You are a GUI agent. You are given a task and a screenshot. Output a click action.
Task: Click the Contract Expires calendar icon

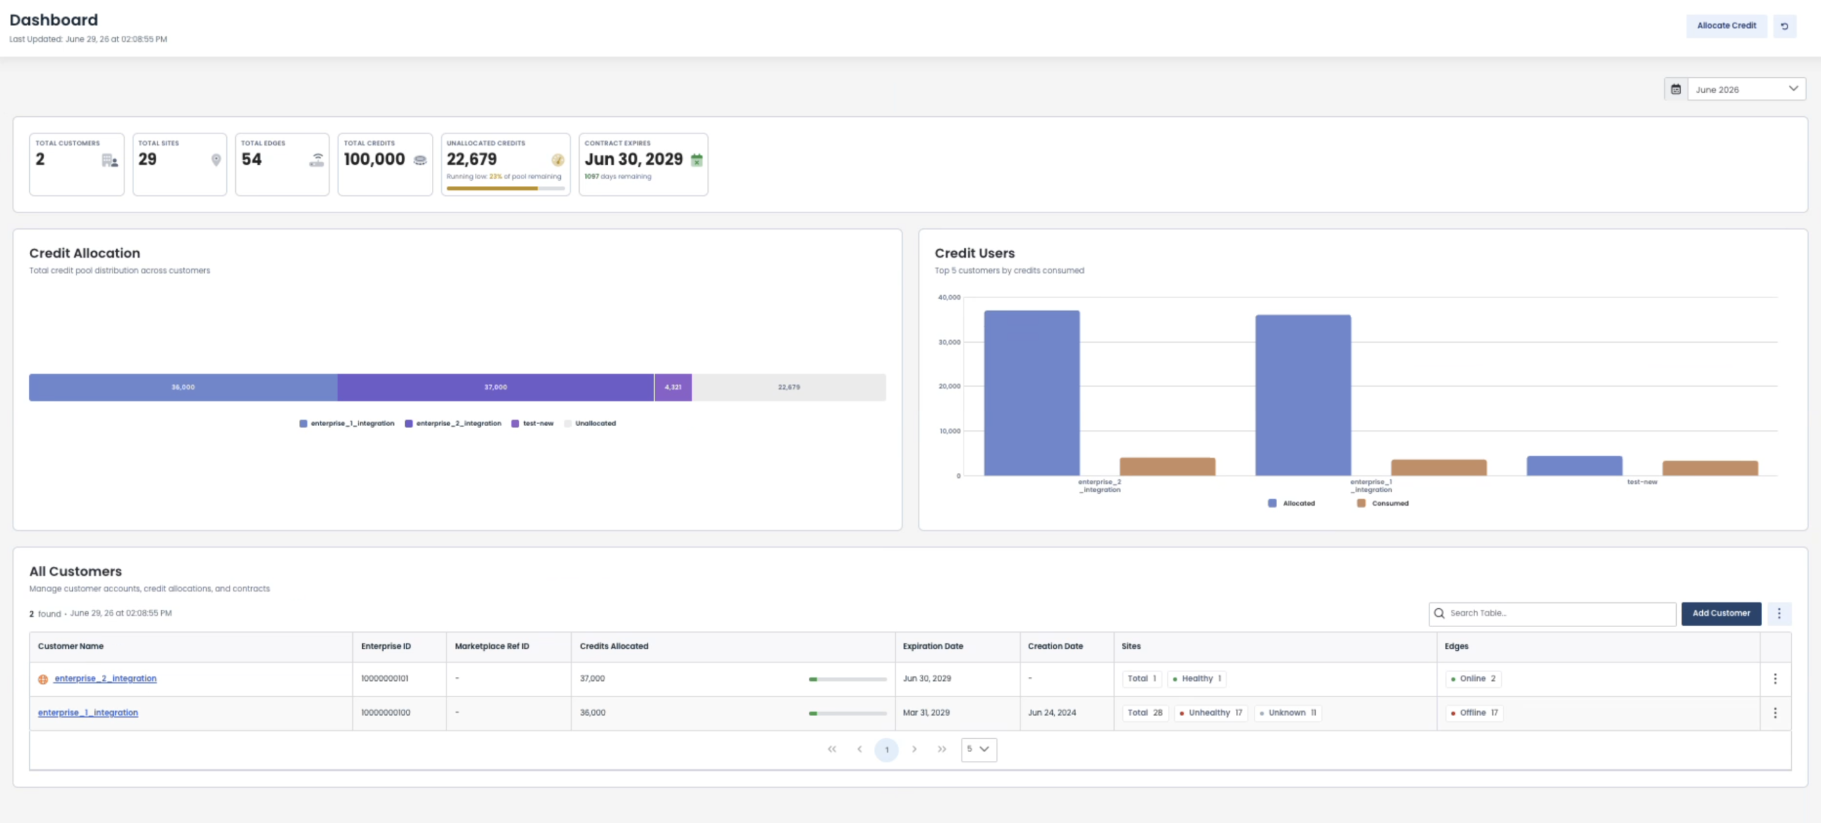(696, 161)
